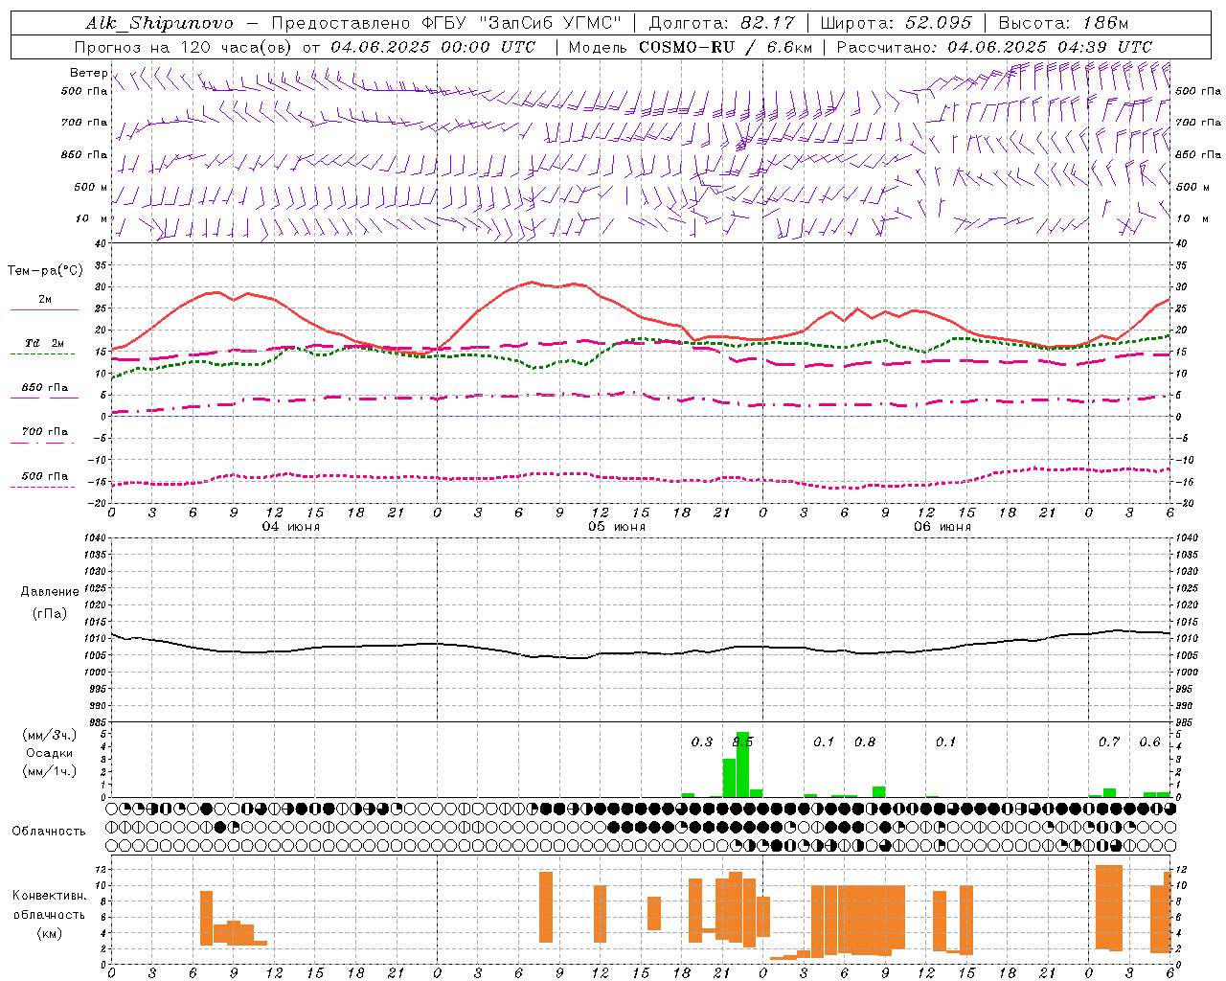Click the tallest green precipitation bar
The height and width of the screenshot is (981, 1226).
(742, 764)
